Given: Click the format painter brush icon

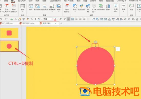Looking at the screenshot, I should (x=28, y=19).
